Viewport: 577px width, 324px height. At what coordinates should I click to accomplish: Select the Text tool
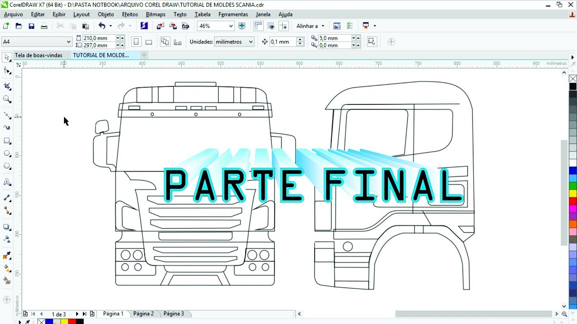(7, 182)
